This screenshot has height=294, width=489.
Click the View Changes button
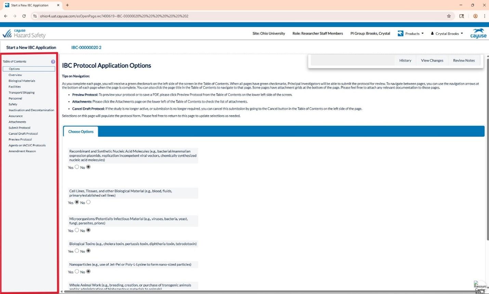pos(432,60)
